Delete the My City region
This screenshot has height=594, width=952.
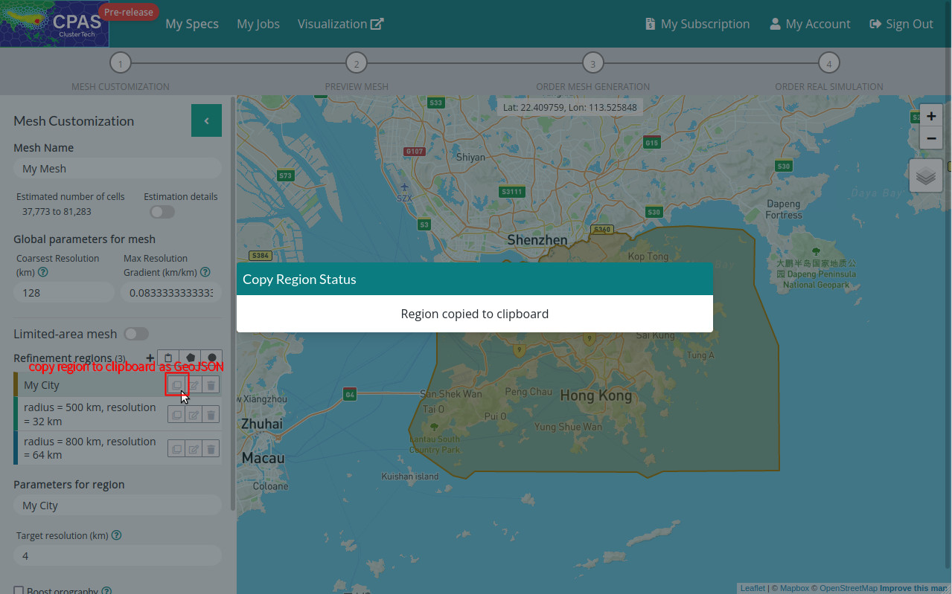point(211,384)
